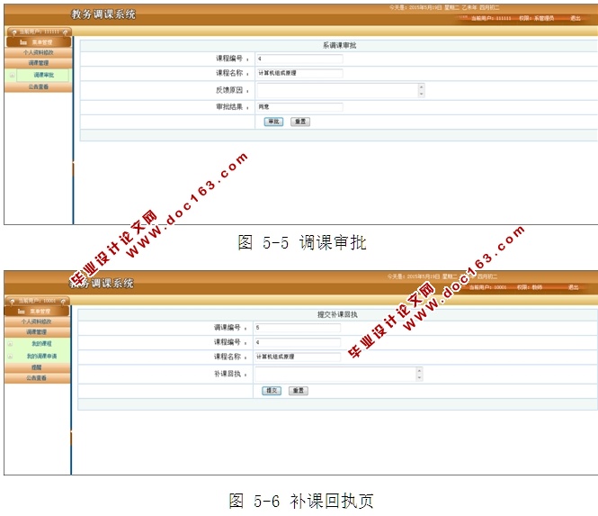Click the 课程名称 field in the approval form

coord(299,73)
